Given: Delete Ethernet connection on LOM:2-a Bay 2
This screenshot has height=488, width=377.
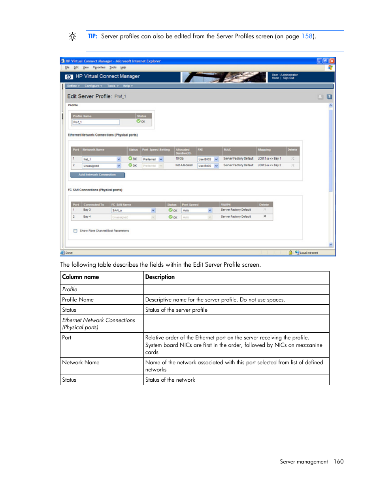Looking at the screenshot, I should coord(293,165).
